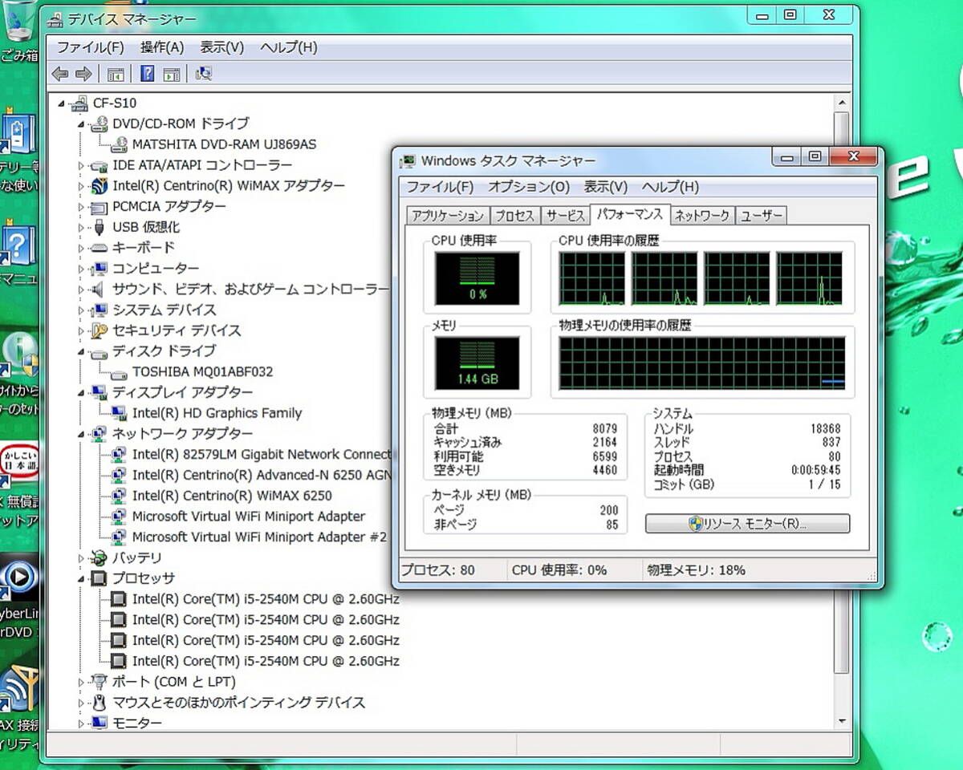Click the blue question mark Help toolbar icon
The width and height of the screenshot is (963, 770).
(148, 75)
